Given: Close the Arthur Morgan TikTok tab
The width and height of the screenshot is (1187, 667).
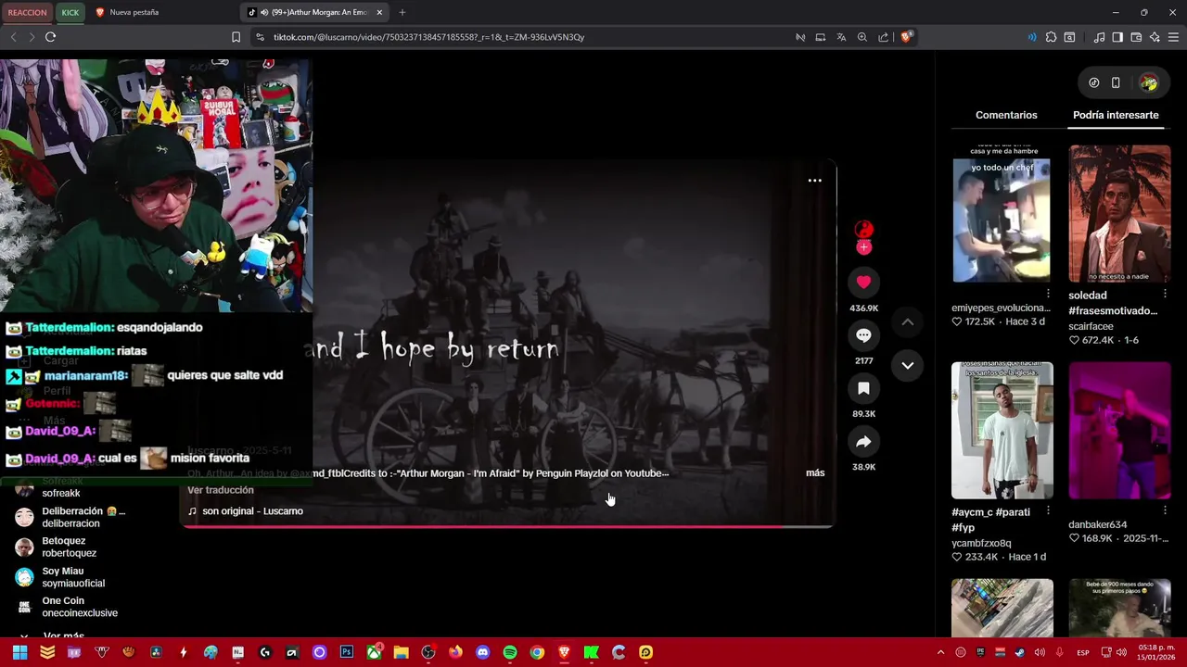Looking at the screenshot, I should (x=379, y=12).
